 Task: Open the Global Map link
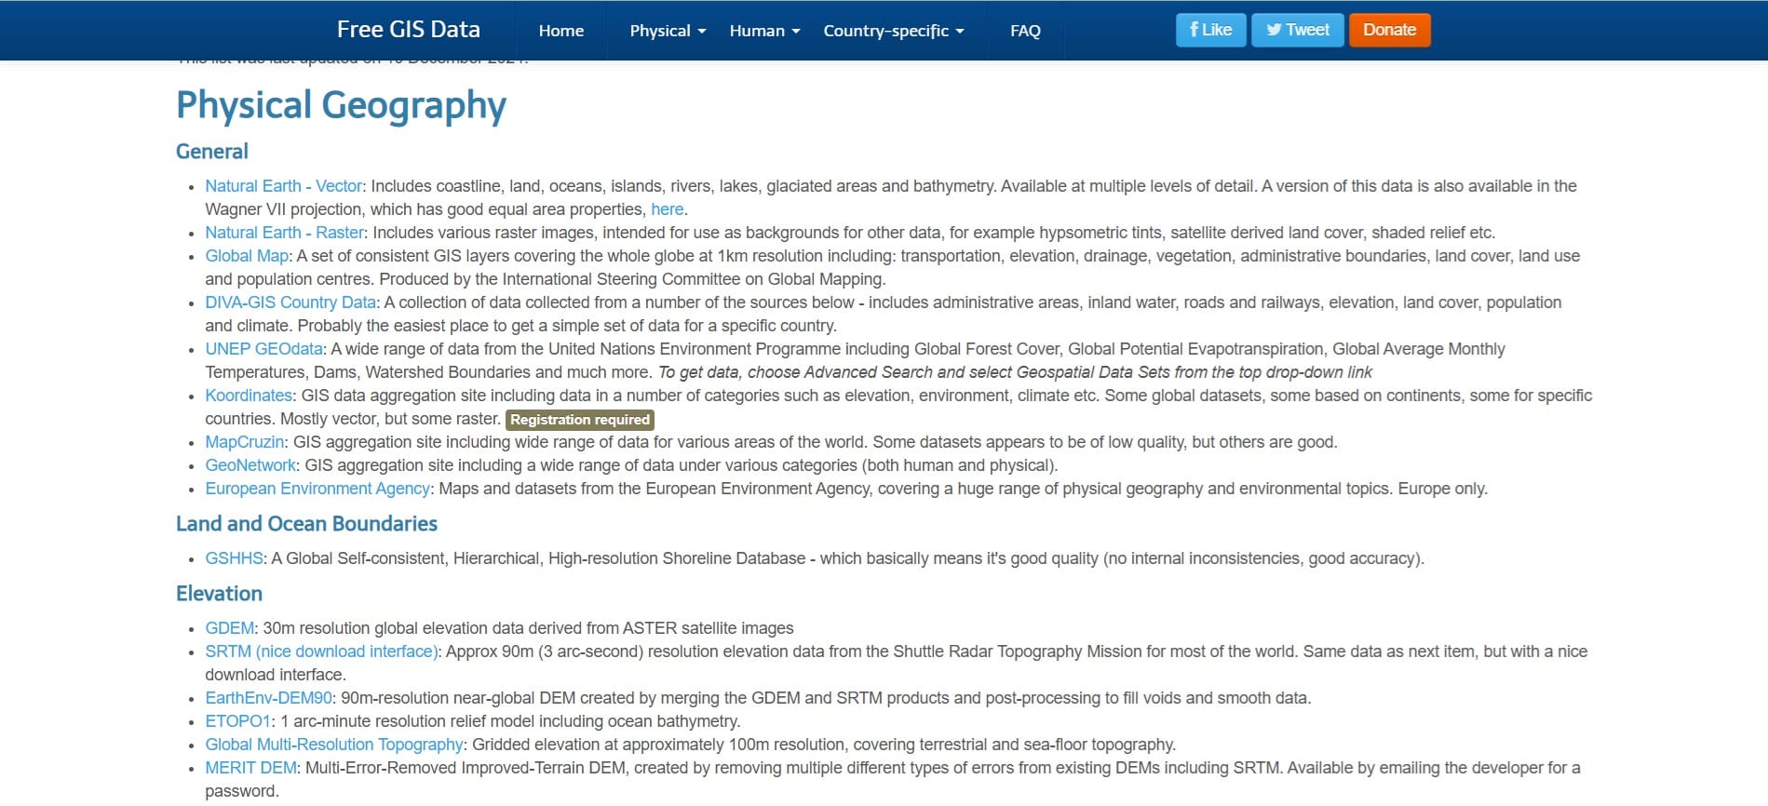pyautogui.click(x=247, y=256)
